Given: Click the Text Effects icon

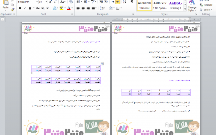Looking at the screenshot, I should pos(55,8).
